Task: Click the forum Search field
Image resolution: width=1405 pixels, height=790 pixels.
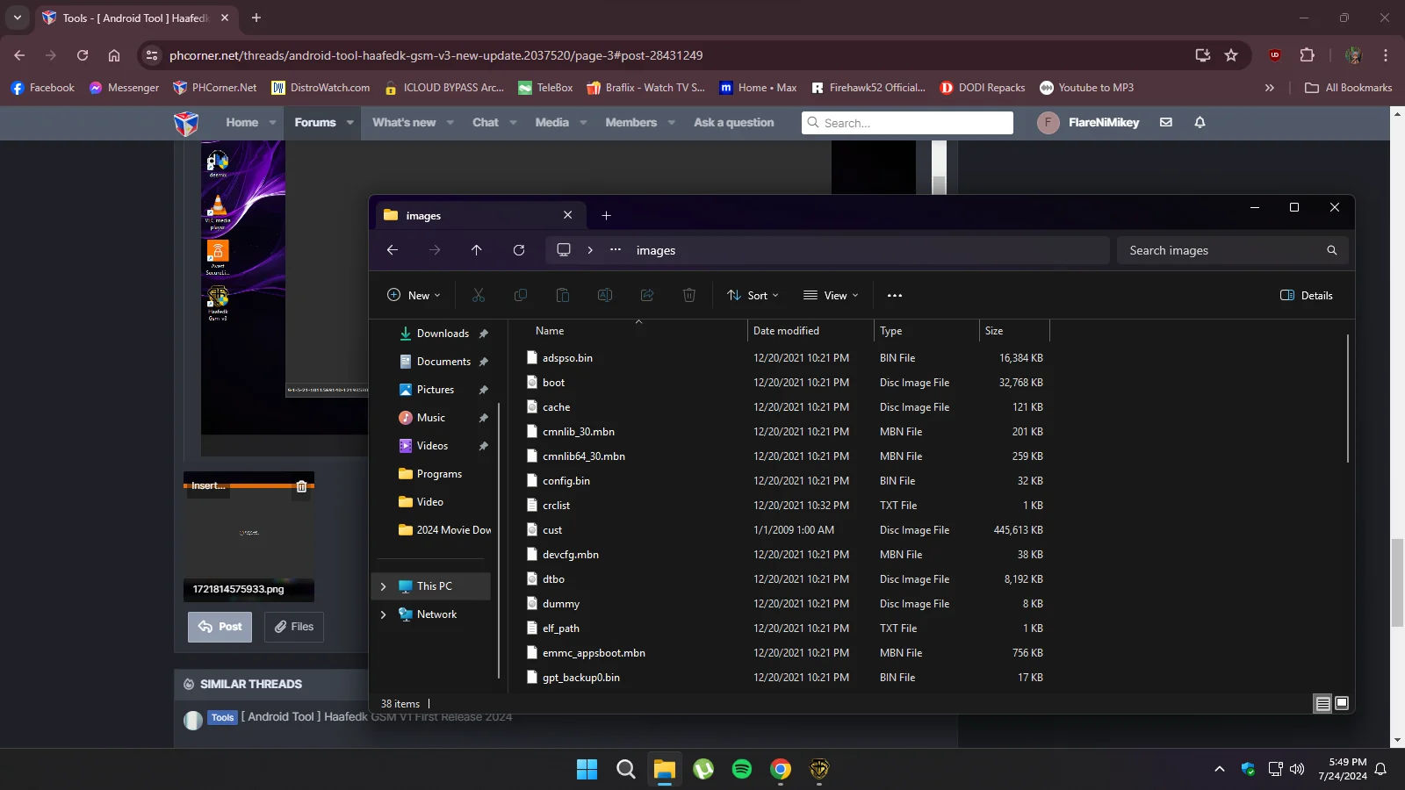Action: pos(907,123)
